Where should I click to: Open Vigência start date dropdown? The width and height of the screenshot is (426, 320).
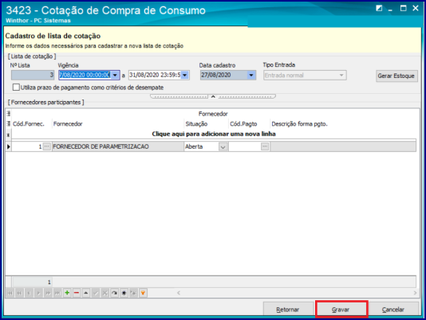[115, 75]
